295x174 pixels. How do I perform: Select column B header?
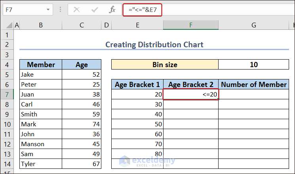click(41, 25)
